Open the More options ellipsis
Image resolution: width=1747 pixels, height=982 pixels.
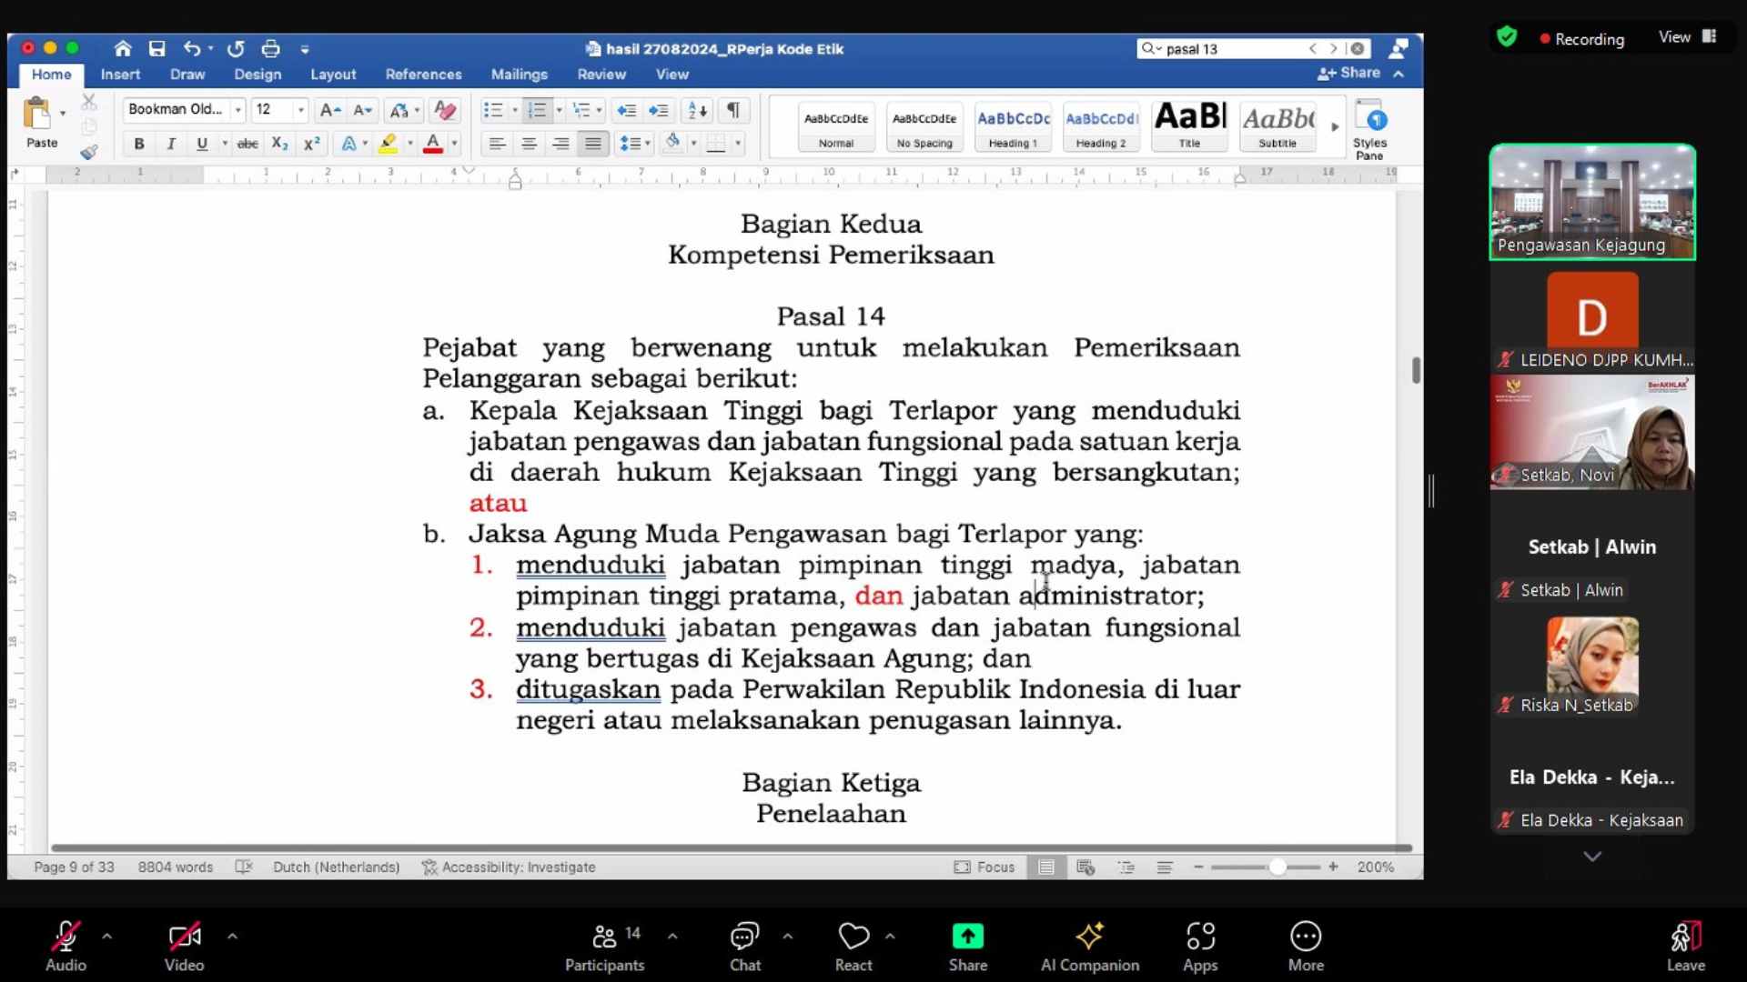coord(1306,947)
